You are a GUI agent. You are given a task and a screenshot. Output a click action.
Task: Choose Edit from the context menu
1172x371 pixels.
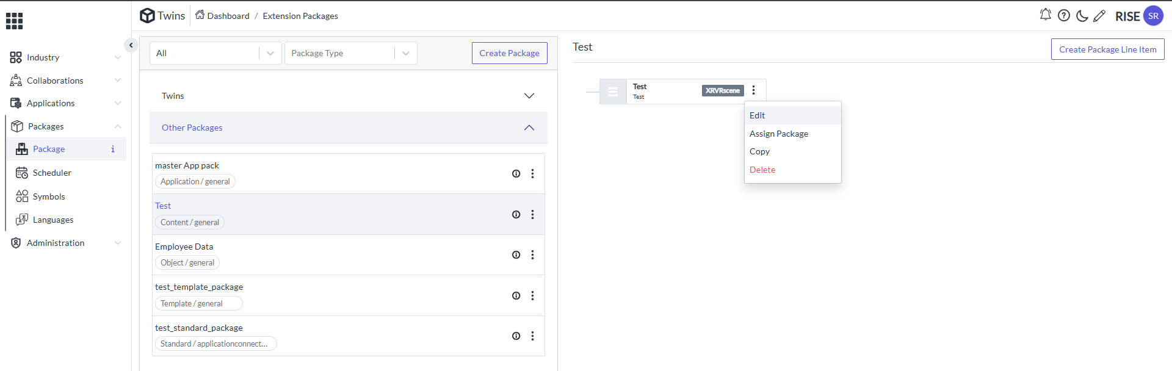(x=793, y=115)
